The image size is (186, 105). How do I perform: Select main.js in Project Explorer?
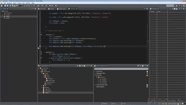click(46, 93)
